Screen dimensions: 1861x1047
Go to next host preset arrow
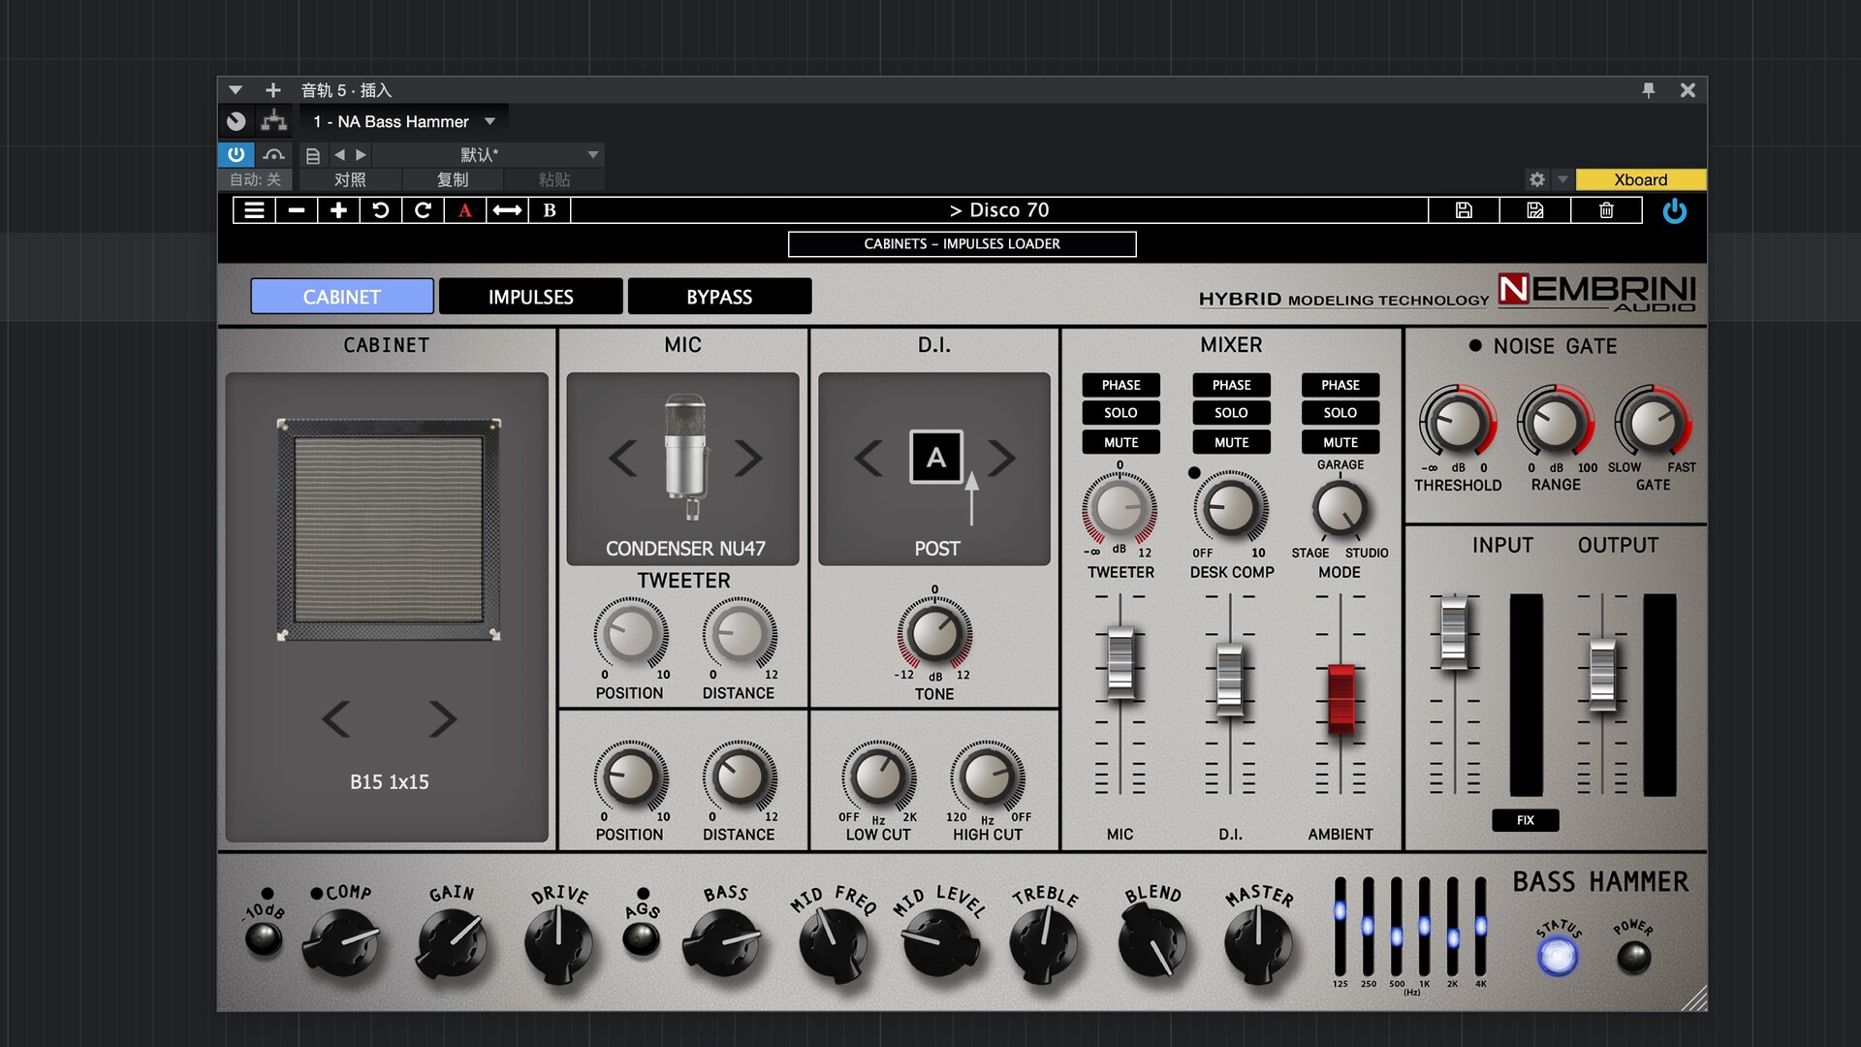(x=361, y=155)
